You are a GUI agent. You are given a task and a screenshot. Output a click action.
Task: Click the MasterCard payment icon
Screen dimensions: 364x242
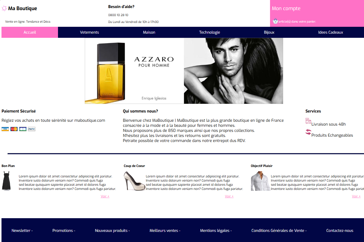(14, 129)
